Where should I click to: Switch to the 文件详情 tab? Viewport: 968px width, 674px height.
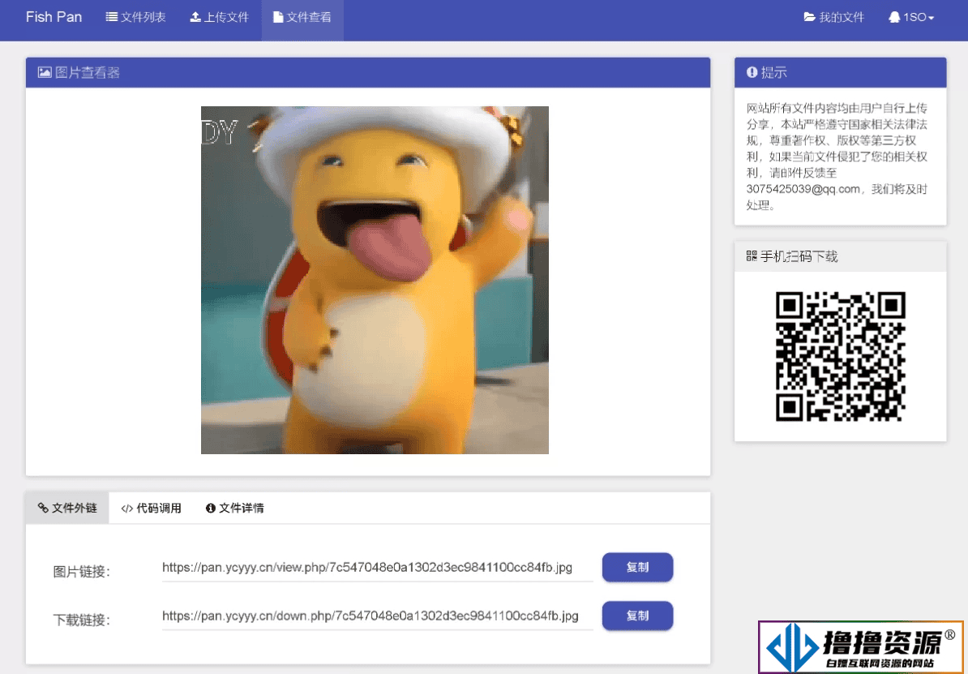pos(234,508)
